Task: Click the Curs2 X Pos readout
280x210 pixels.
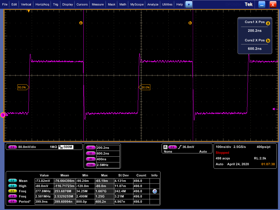Action: [x=255, y=48]
